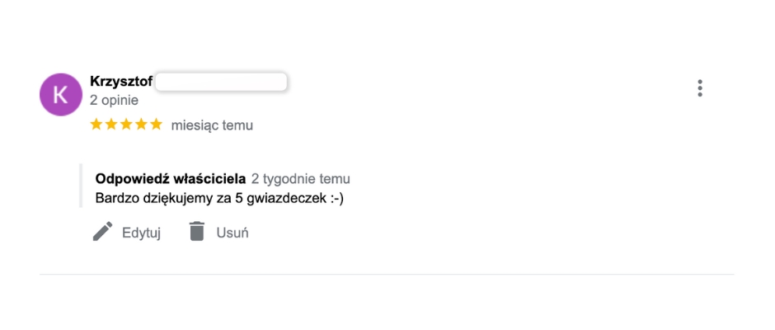Click the horizontal divider line below review
The height and width of the screenshot is (330, 775).
(387, 274)
